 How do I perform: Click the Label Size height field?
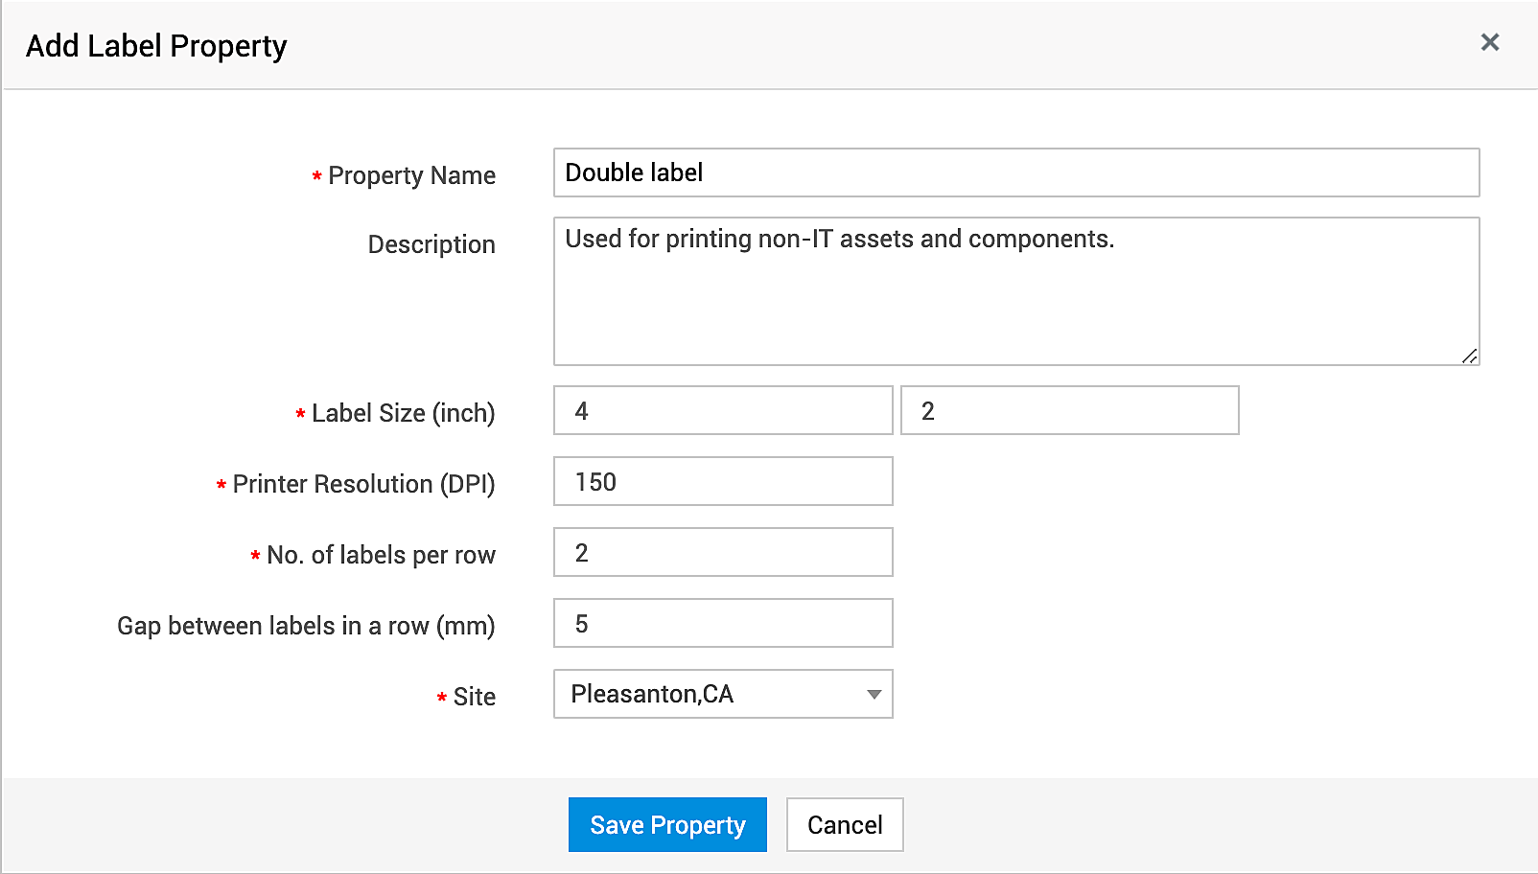click(1069, 411)
